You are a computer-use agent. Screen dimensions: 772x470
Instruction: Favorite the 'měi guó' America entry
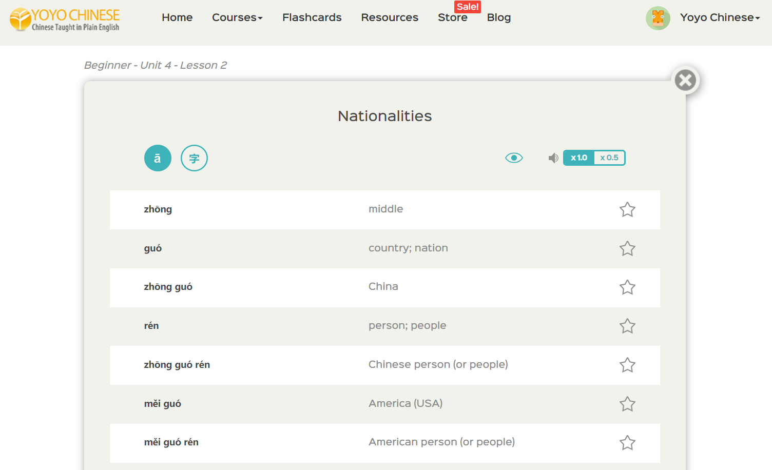(627, 404)
